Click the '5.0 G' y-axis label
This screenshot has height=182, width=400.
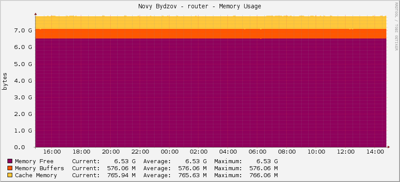pyautogui.click(x=23, y=64)
